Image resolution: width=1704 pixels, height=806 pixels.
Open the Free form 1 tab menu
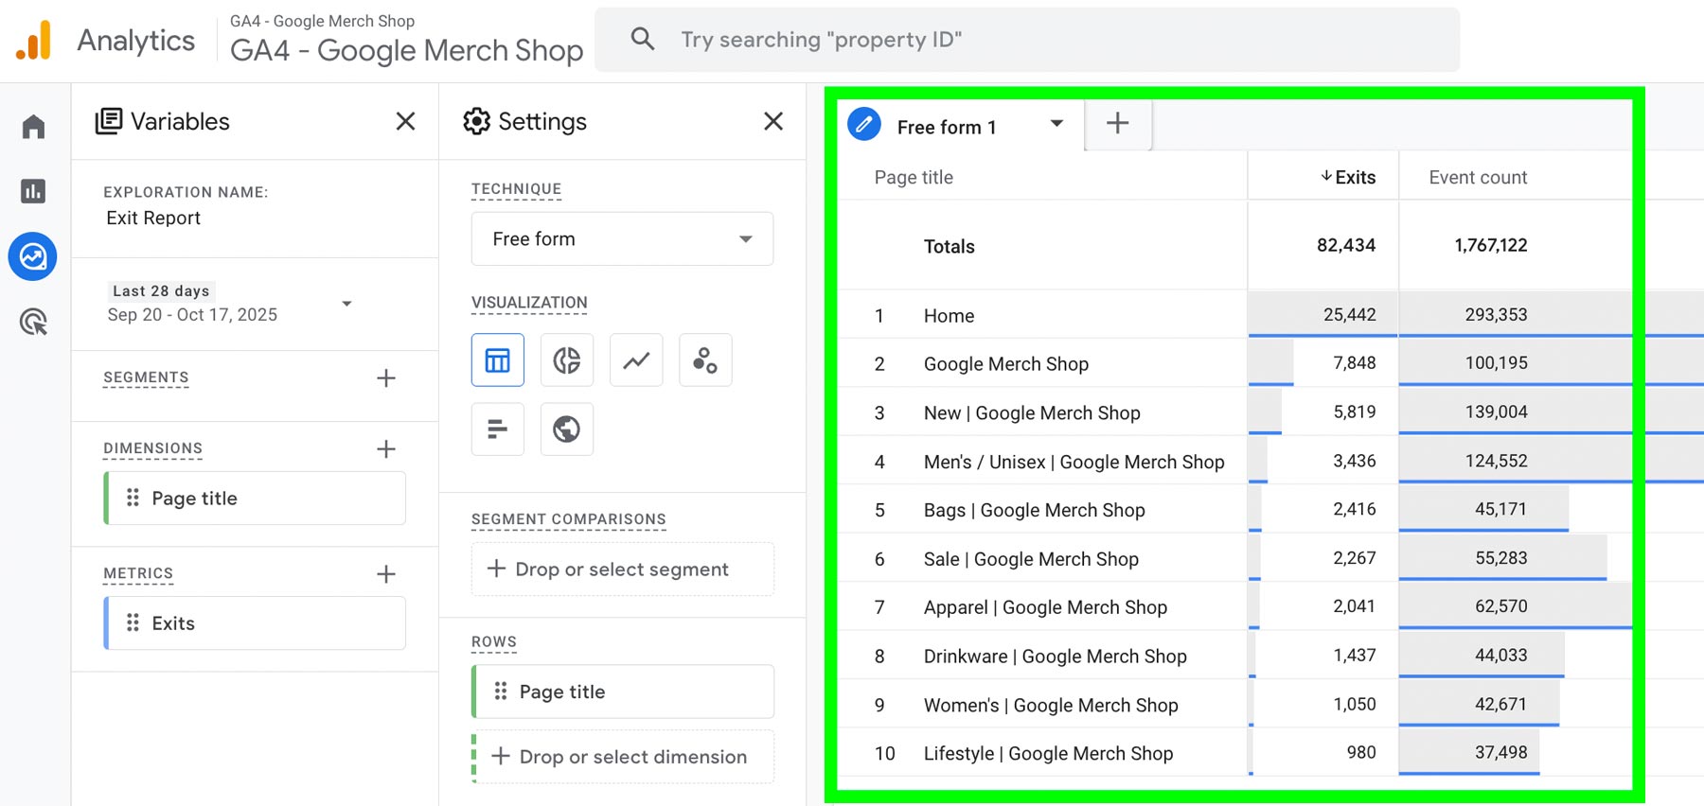(x=1056, y=124)
